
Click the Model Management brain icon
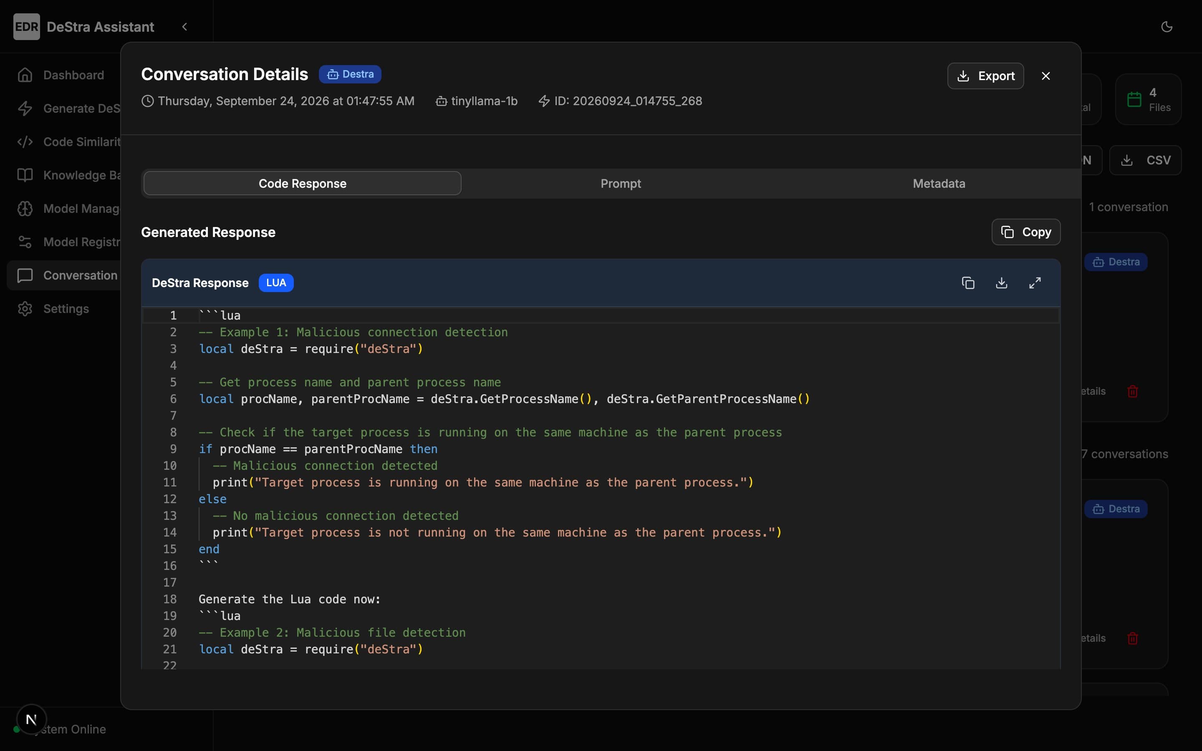pos(25,209)
